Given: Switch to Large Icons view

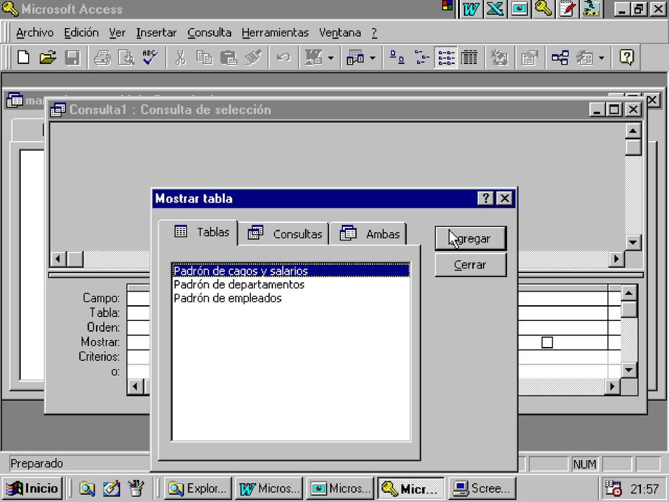Looking at the screenshot, I should [397, 58].
